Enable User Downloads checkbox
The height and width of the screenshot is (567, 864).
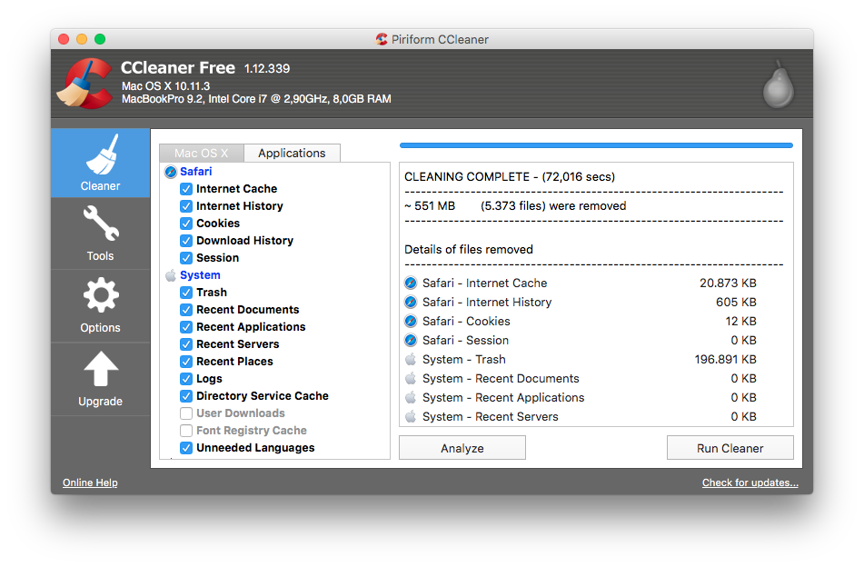pyautogui.click(x=186, y=413)
